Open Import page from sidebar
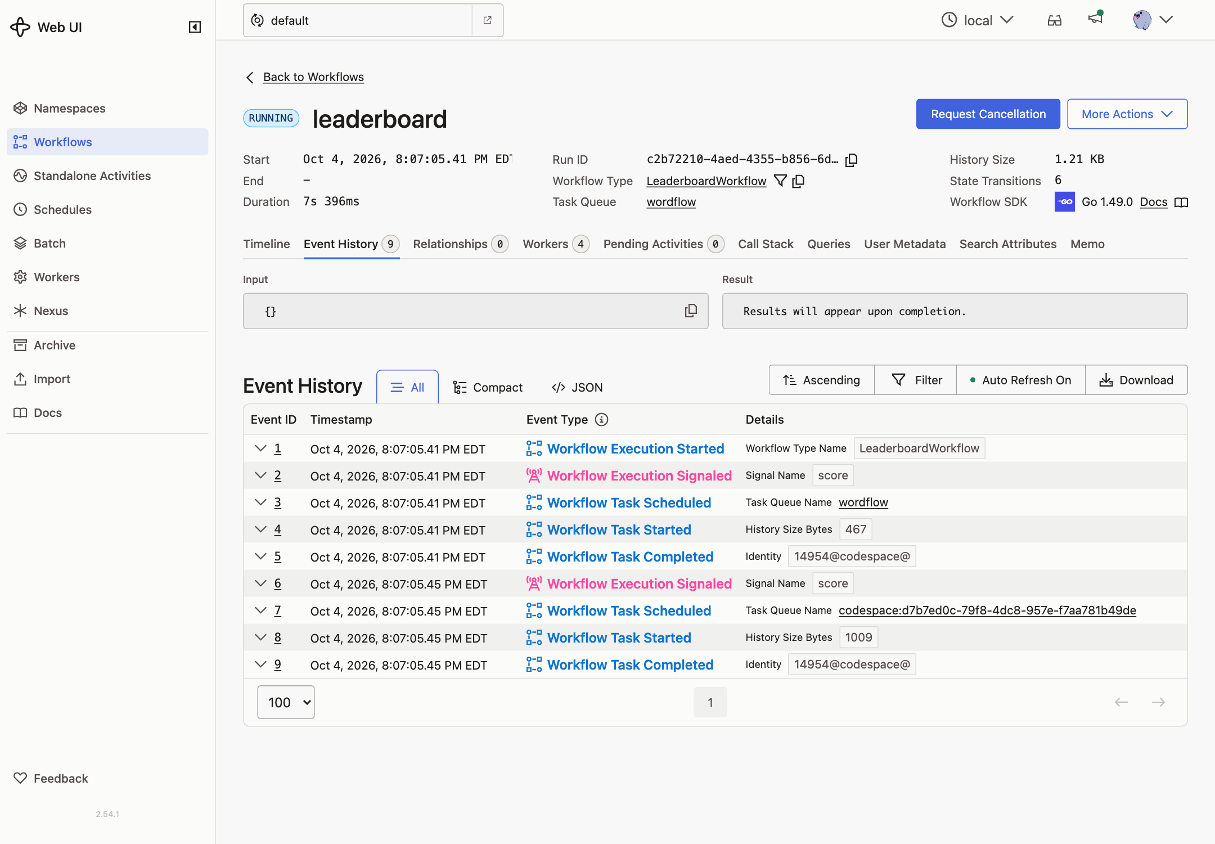 coord(107,379)
